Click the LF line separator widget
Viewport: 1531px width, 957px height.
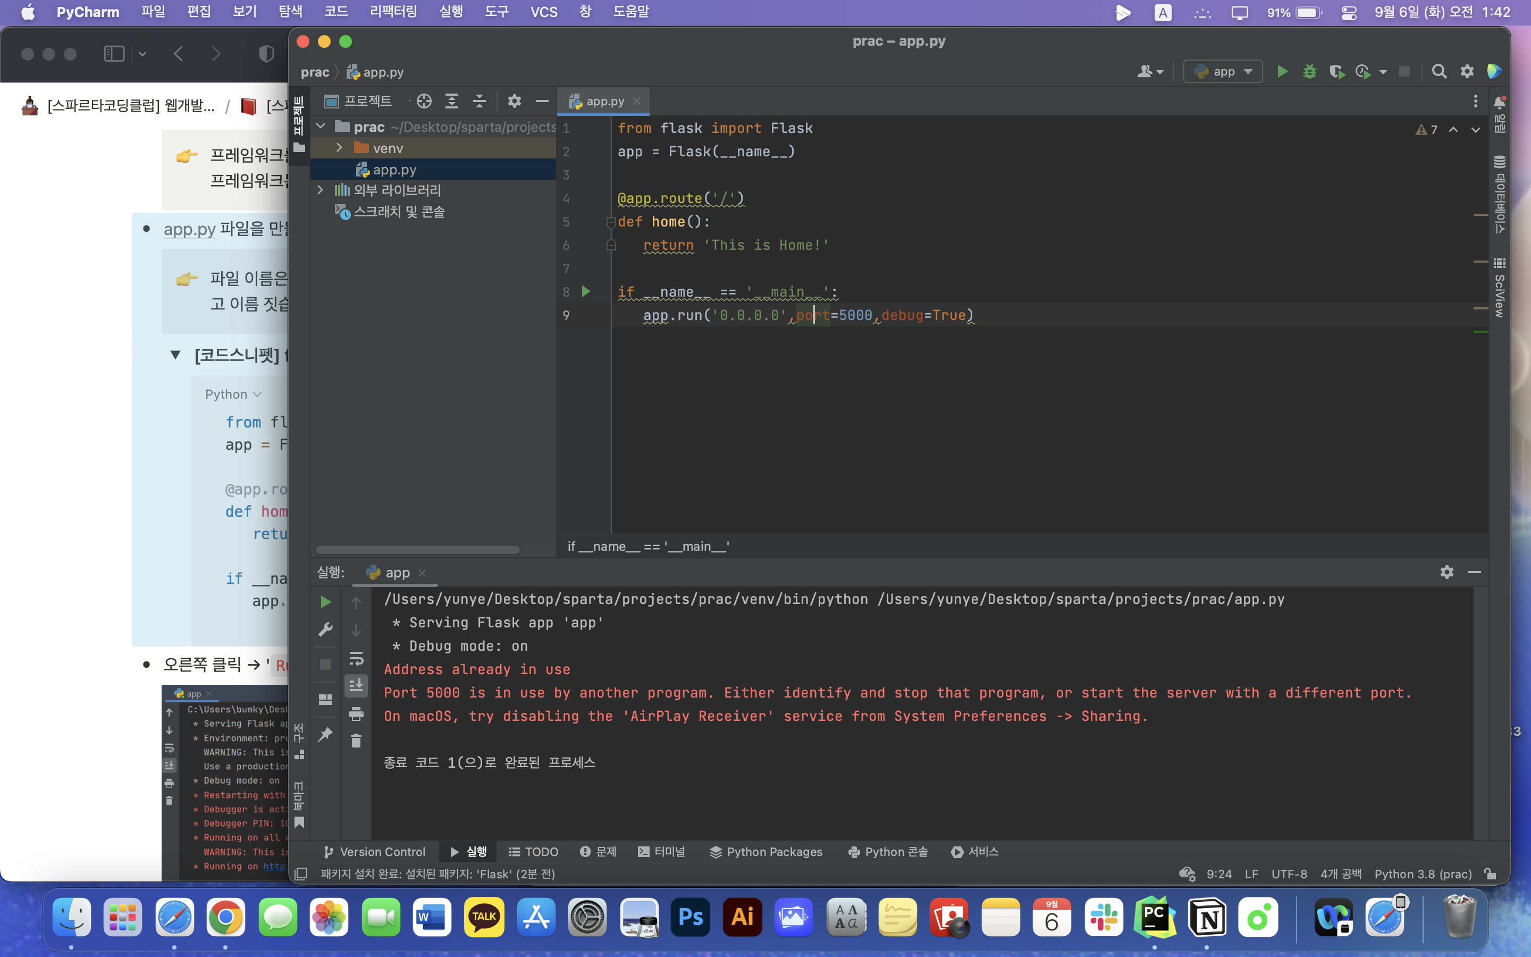tap(1251, 874)
